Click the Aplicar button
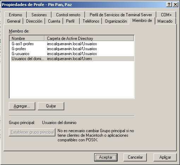Screen dimensions: 180x165 (x=165, y=157)
